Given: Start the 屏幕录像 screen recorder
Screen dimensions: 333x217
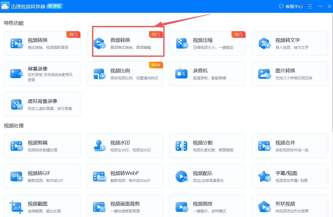Looking at the screenshot, I should coord(42,74).
